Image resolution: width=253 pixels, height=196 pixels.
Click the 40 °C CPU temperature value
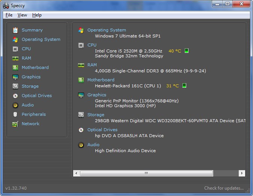point(175,51)
